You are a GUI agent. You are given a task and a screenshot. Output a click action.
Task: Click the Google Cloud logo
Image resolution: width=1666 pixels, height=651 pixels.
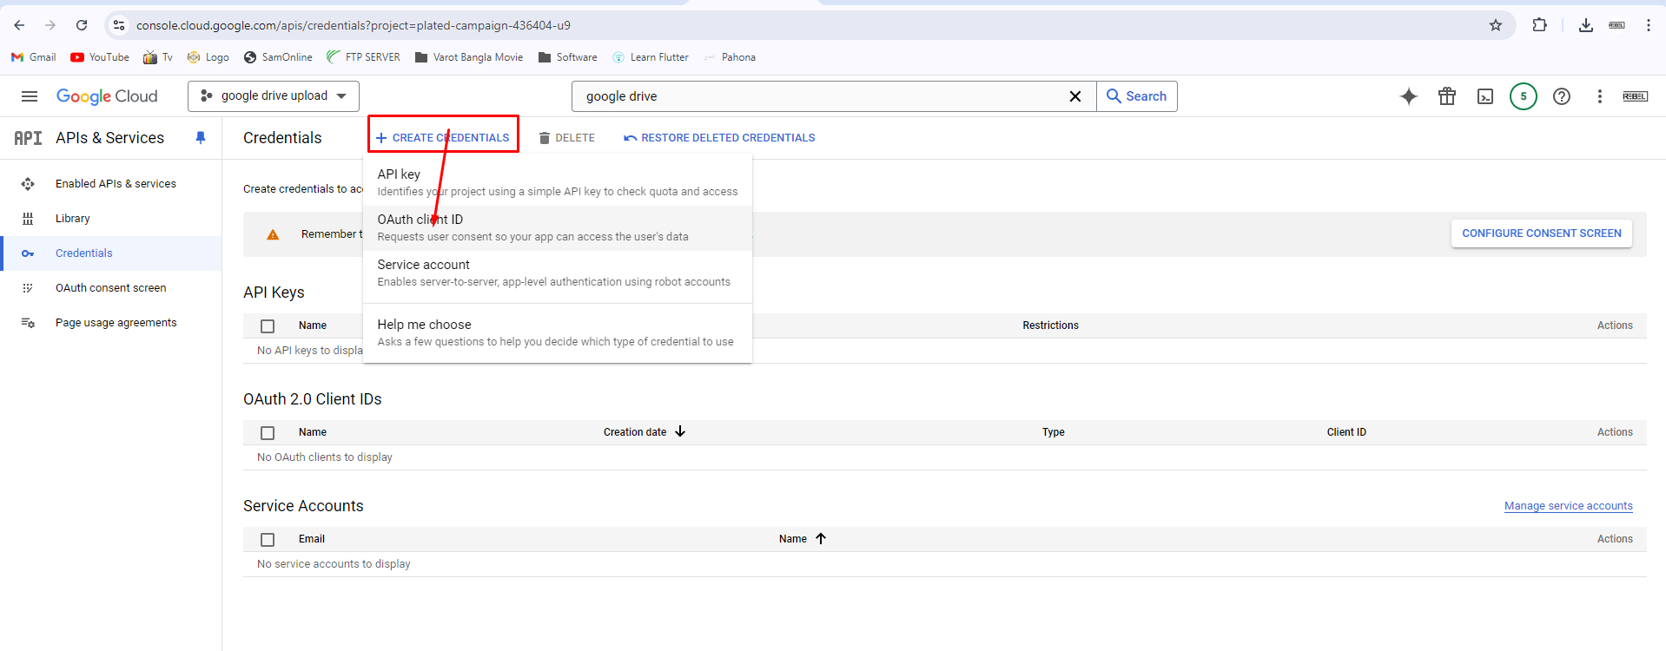pos(107,96)
